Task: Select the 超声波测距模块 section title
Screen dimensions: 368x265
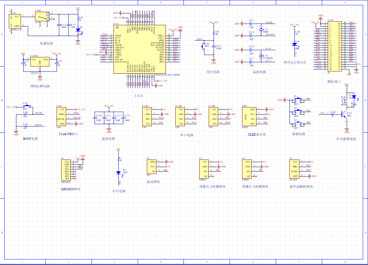Action: 301,186
